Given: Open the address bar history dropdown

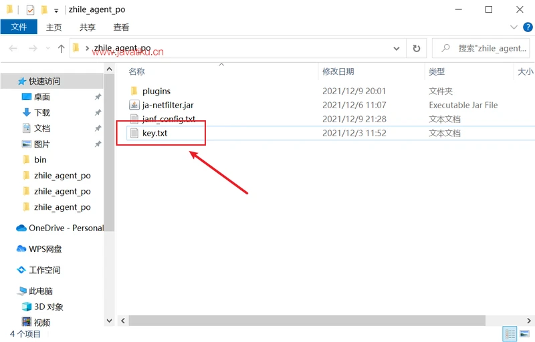Looking at the screenshot, I should (x=397, y=48).
